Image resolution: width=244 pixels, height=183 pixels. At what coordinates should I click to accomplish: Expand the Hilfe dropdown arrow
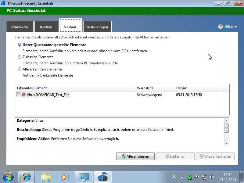[236, 27]
